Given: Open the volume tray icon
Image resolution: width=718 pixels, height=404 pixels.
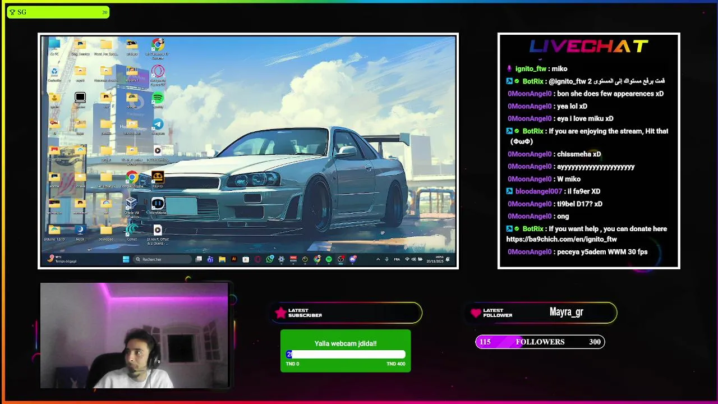Looking at the screenshot, I should tap(413, 259).
